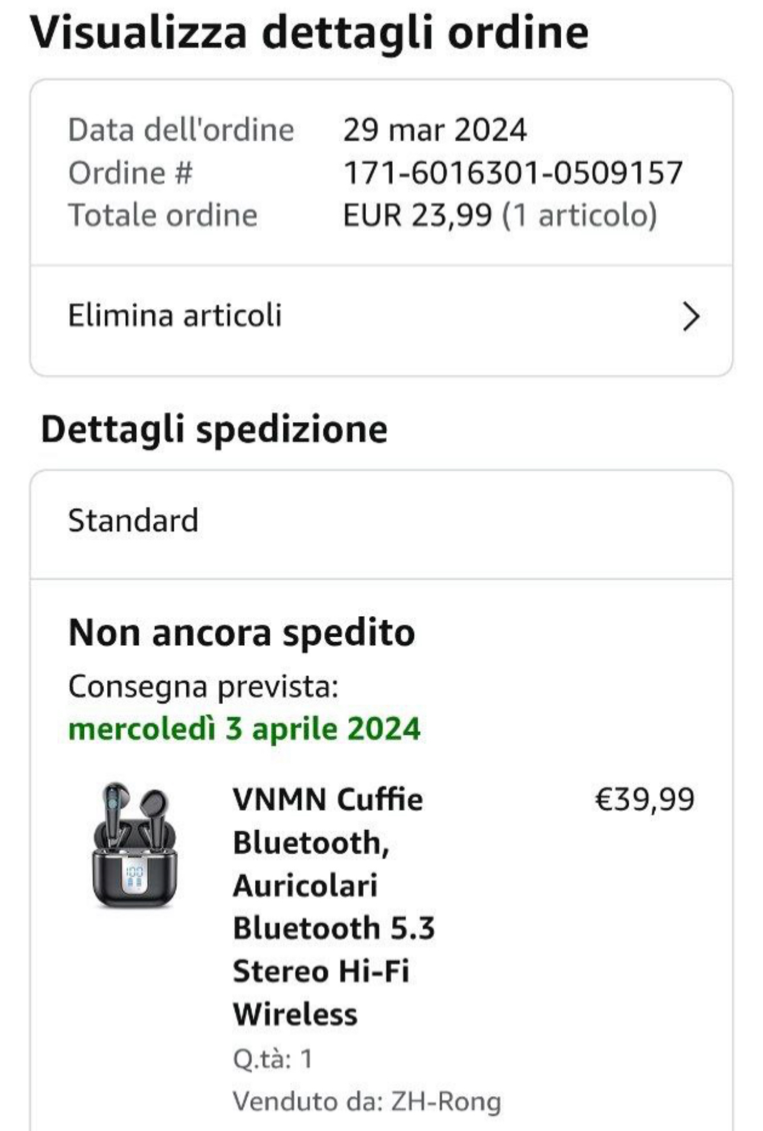Expand the chevron beside Elimina articoli
763x1131 pixels.
click(690, 316)
